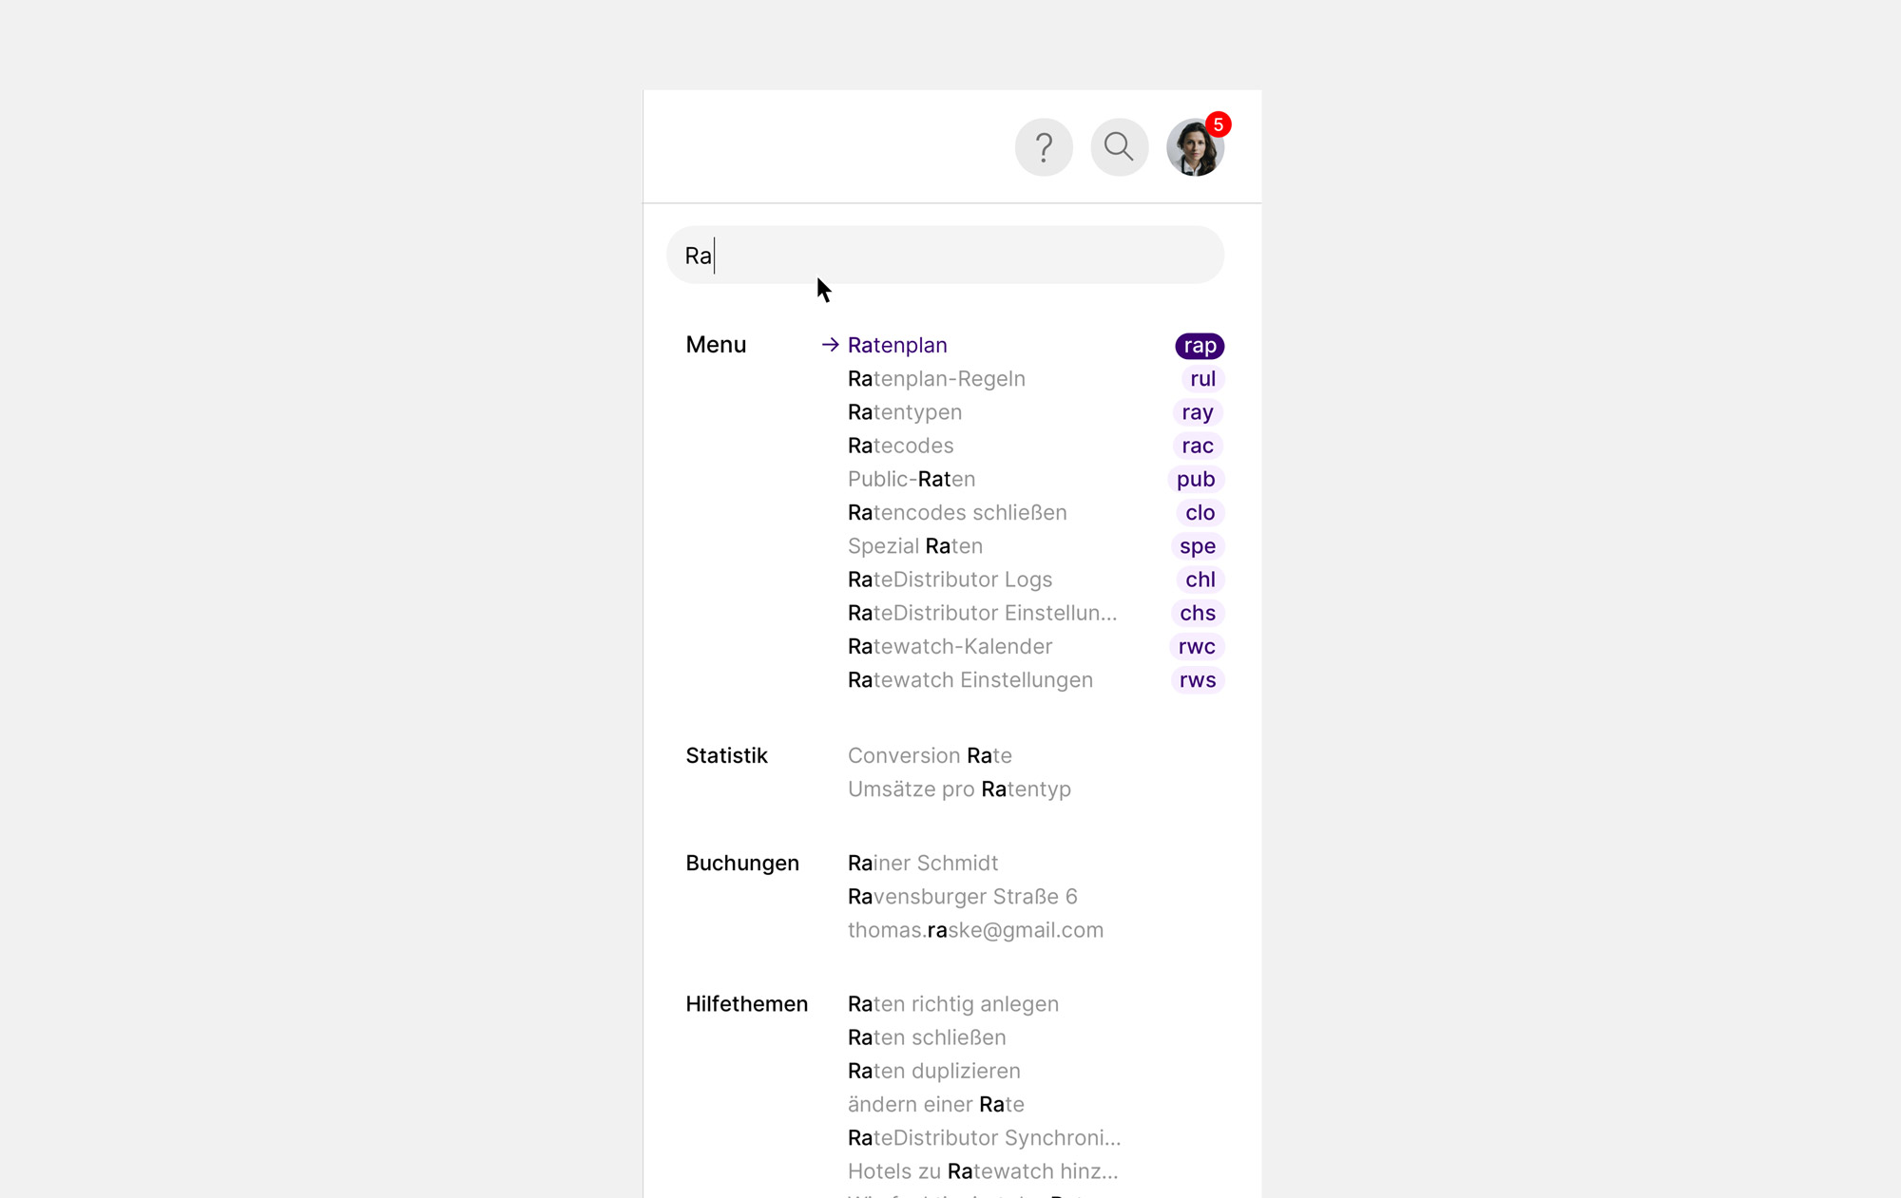Click the 'rap' shortcut badge
Image resolution: width=1901 pixels, height=1198 pixels.
[x=1200, y=346]
